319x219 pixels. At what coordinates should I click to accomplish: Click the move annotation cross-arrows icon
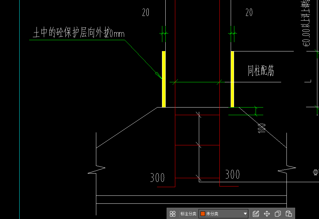pyautogui.click(x=267, y=214)
